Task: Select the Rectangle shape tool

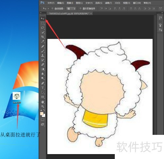Action: [x=43, y=97]
